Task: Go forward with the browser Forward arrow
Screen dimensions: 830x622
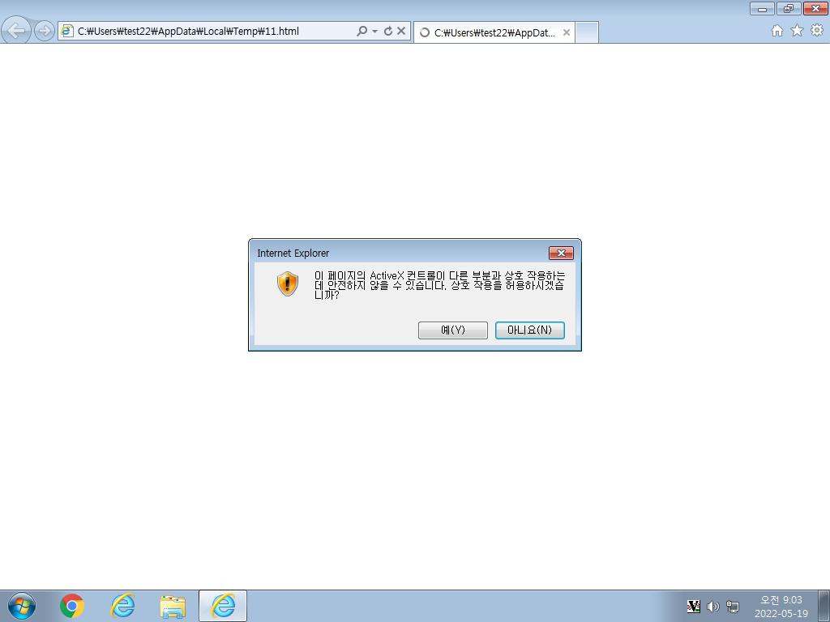Action: 45,31
